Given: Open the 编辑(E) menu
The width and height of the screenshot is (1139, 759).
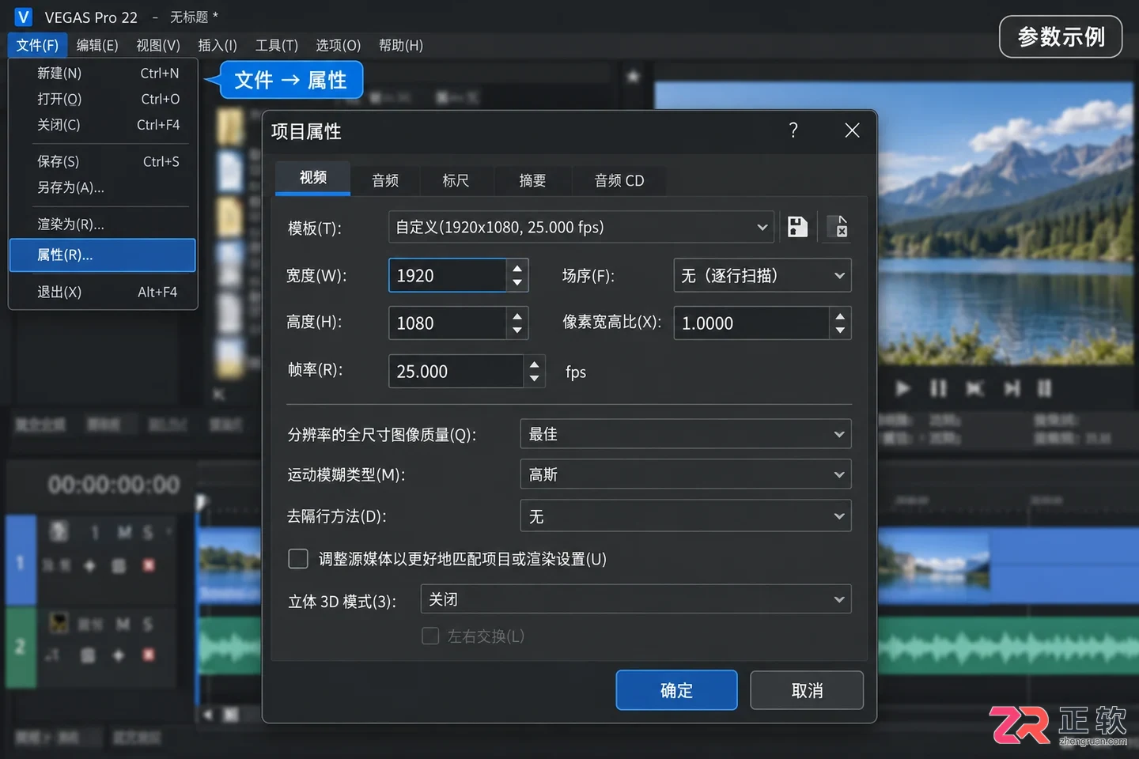Looking at the screenshot, I should pyautogui.click(x=97, y=45).
